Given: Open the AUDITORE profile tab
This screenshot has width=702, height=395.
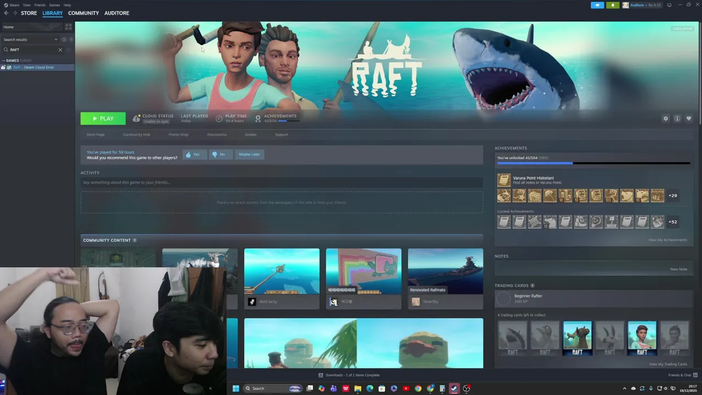Looking at the screenshot, I should (x=117, y=13).
